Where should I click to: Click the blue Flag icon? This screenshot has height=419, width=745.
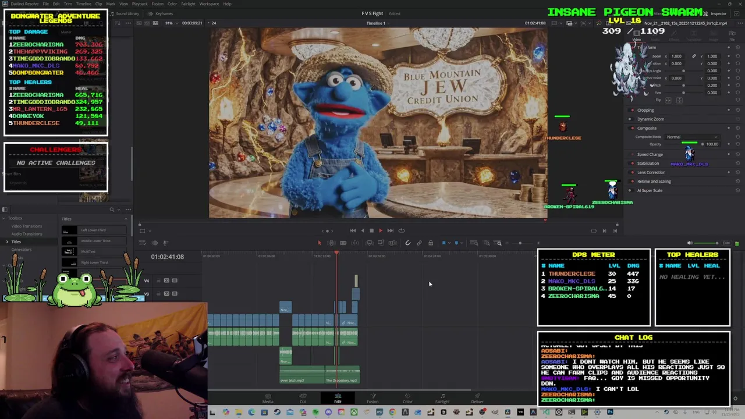click(444, 243)
